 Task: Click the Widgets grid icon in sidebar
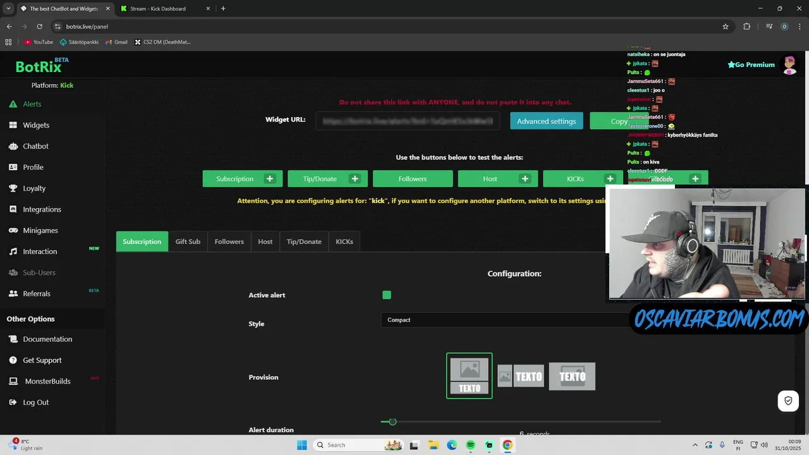(x=13, y=125)
